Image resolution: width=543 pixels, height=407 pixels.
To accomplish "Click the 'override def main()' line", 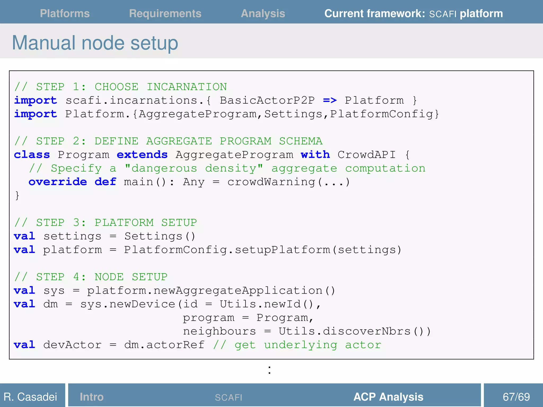I will pyautogui.click(x=189, y=182).
